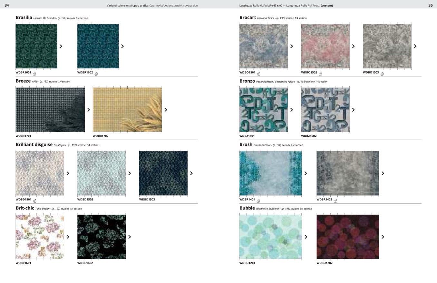
Task: Click the Brocart collection title
Action: (x=248, y=17)
